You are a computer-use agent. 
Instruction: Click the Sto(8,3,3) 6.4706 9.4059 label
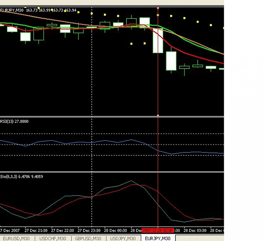coord(22,176)
